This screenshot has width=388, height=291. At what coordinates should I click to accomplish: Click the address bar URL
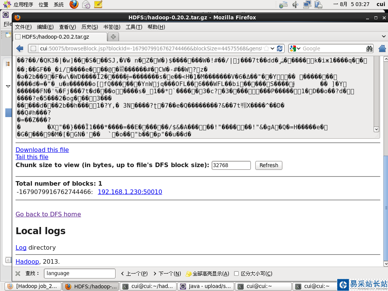(151, 48)
